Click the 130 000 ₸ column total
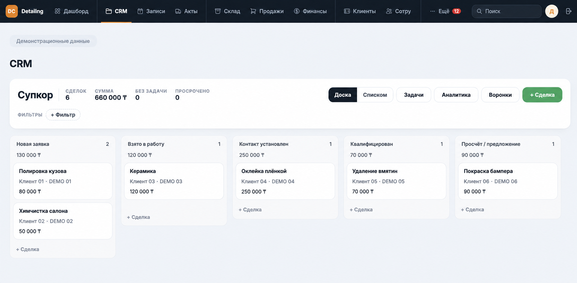Screen dimensions: 577x283 tap(29, 155)
